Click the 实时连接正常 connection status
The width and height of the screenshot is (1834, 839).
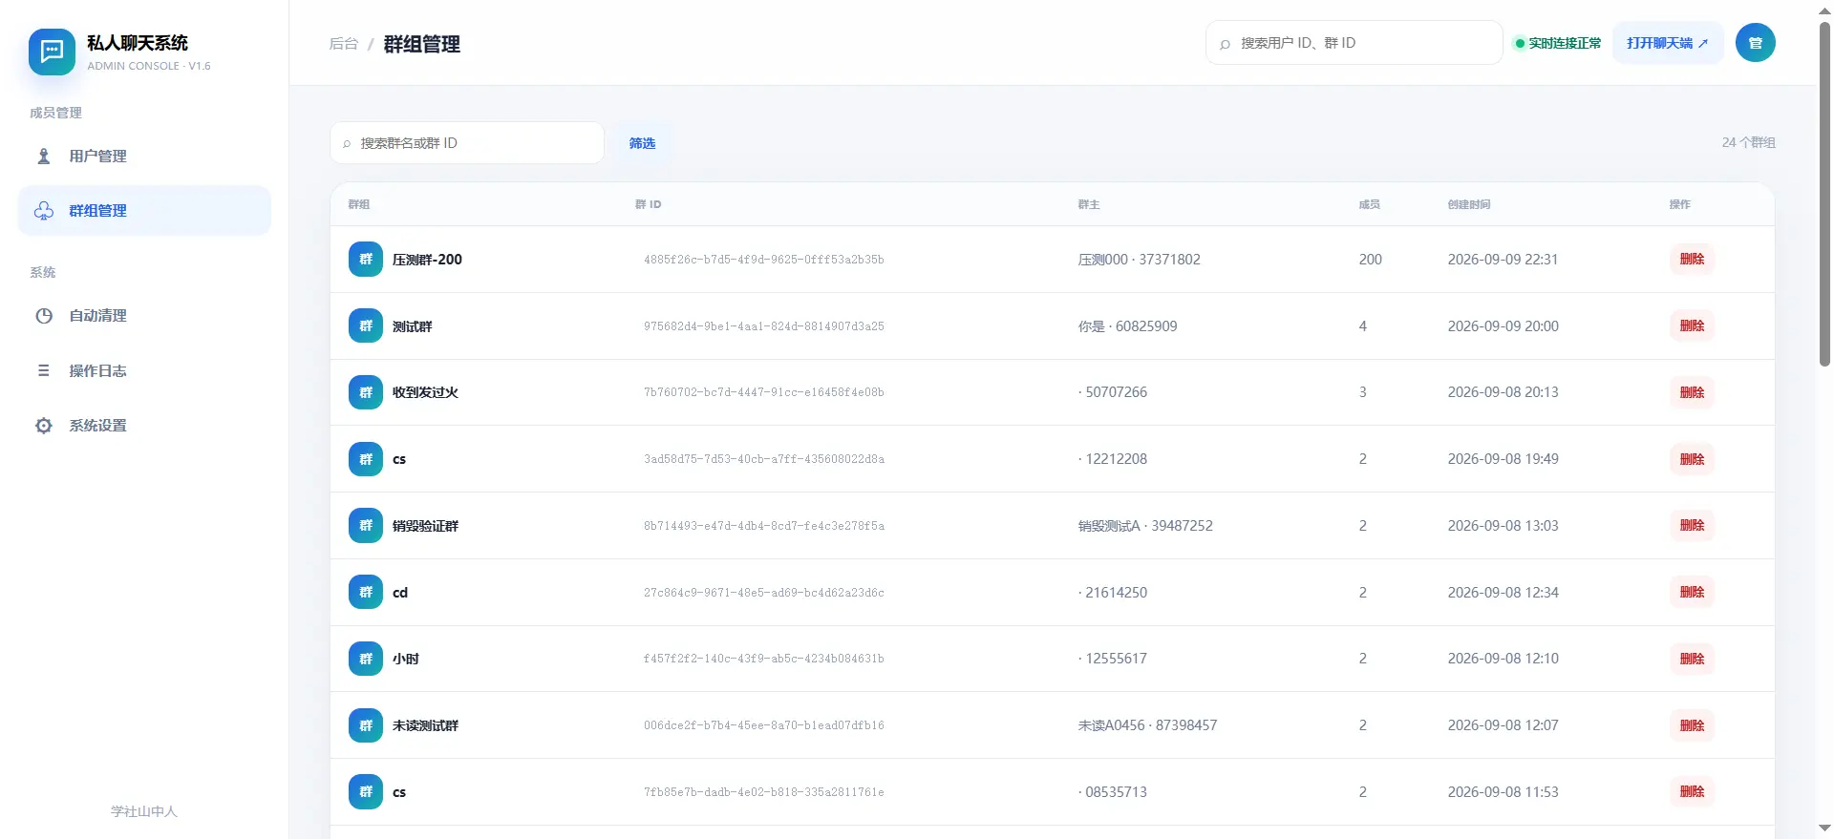point(1558,43)
